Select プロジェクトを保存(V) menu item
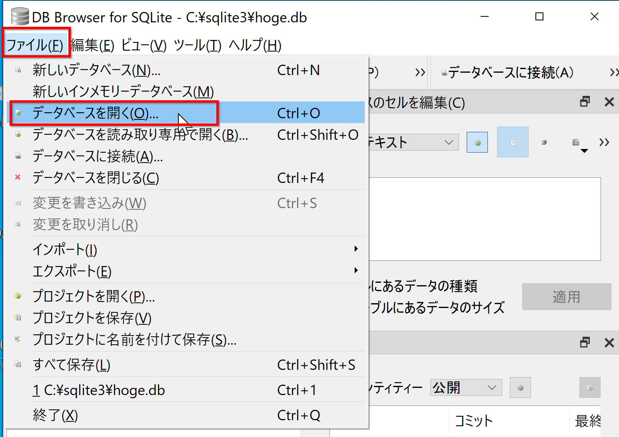619x437 pixels. [x=186, y=318]
